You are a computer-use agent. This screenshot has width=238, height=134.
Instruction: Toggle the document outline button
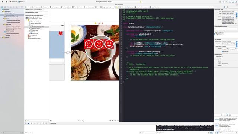[x=51, y=121]
